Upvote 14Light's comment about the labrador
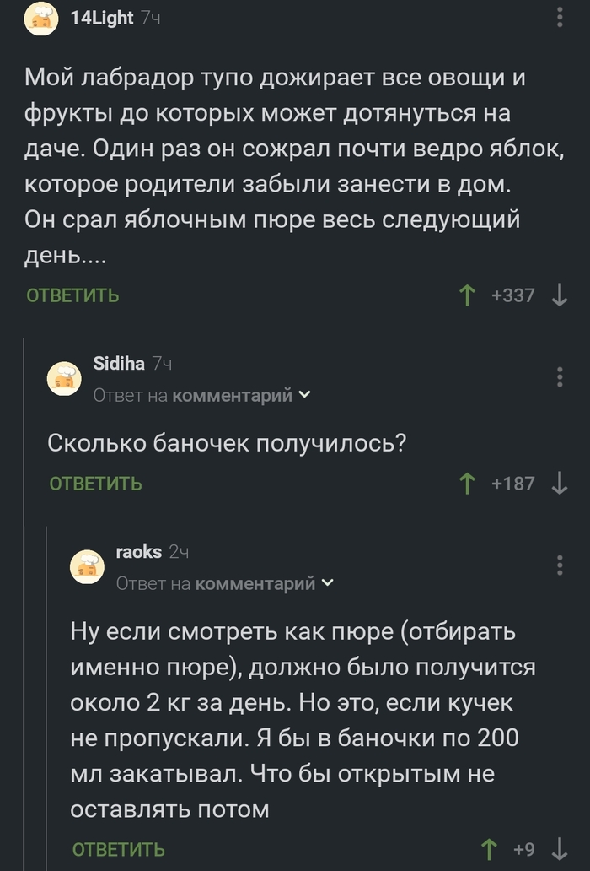The image size is (590, 871). (466, 295)
